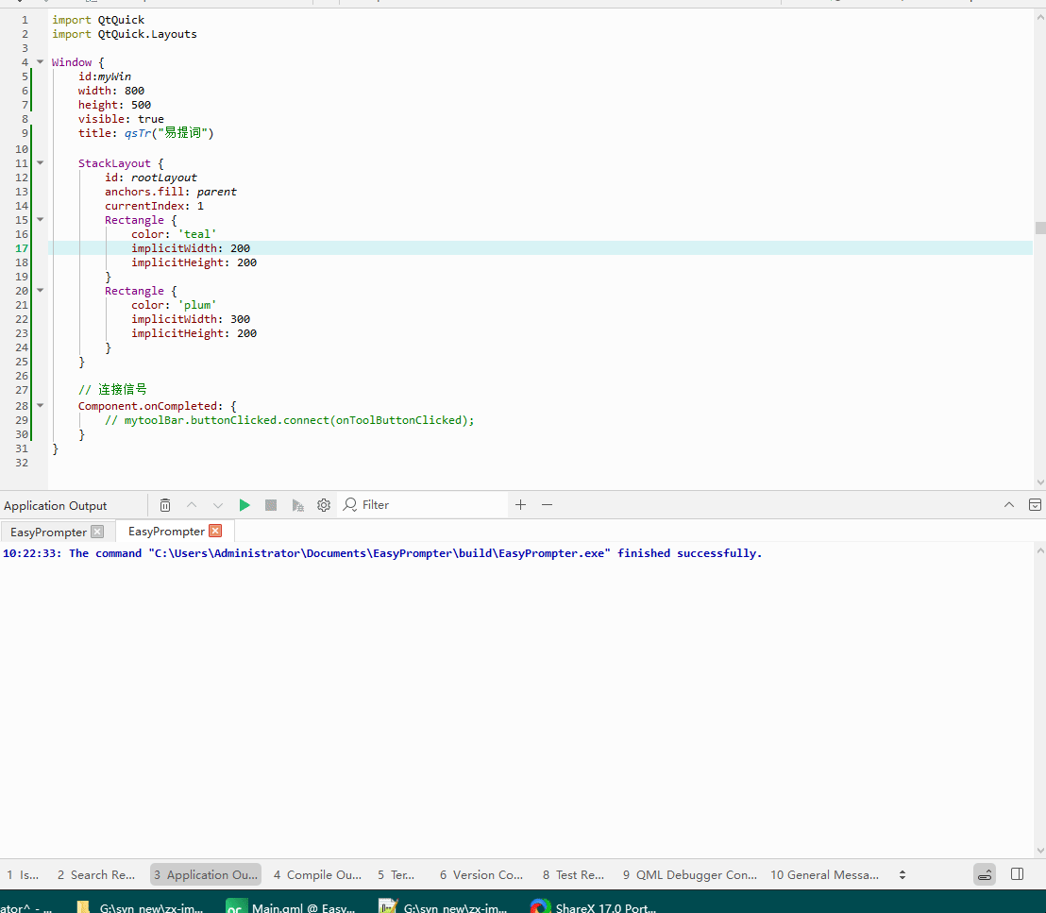Toggle the right sidebar icon

coord(1018,874)
